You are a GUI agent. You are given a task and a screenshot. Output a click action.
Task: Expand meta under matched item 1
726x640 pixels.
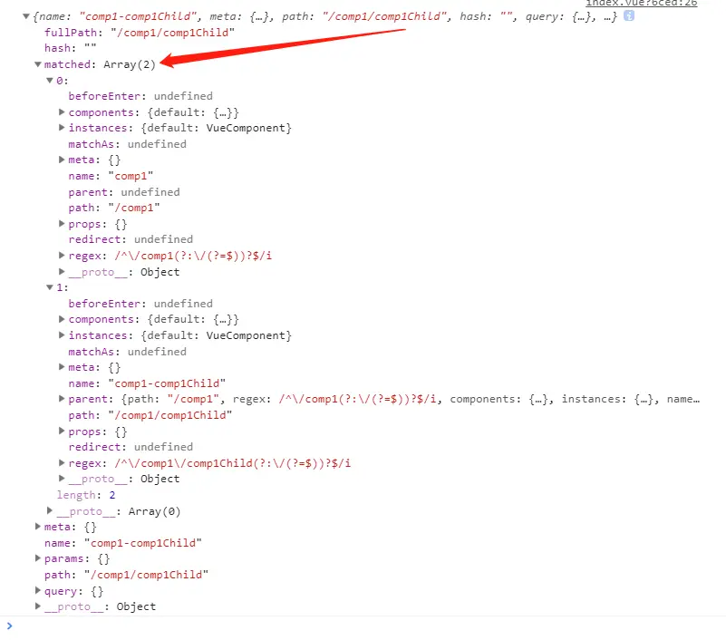62,367
